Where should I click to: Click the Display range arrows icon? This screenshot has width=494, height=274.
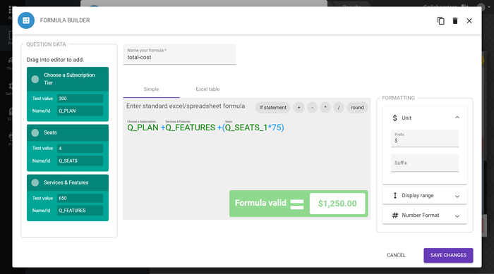[394, 196]
